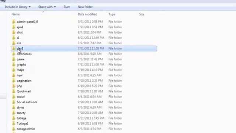Image resolution: width=236 pixels, height=133 pixels.
Task: Click the social folder icon
Action: pyautogui.click(x=14, y=97)
